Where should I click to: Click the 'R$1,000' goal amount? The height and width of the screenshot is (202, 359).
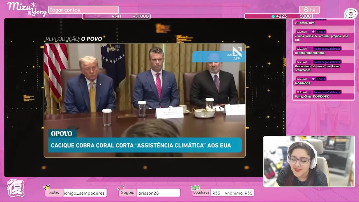(141, 16)
